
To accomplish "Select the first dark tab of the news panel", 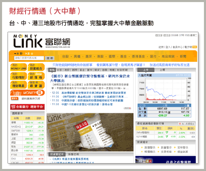I will [52, 70].
